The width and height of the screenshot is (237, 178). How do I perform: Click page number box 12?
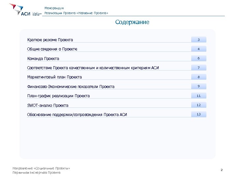198,105
